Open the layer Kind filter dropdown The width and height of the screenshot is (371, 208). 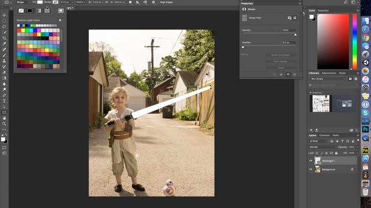318,141
